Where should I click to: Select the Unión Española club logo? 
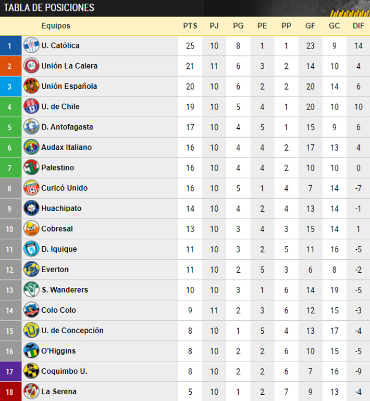pyautogui.click(x=31, y=87)
